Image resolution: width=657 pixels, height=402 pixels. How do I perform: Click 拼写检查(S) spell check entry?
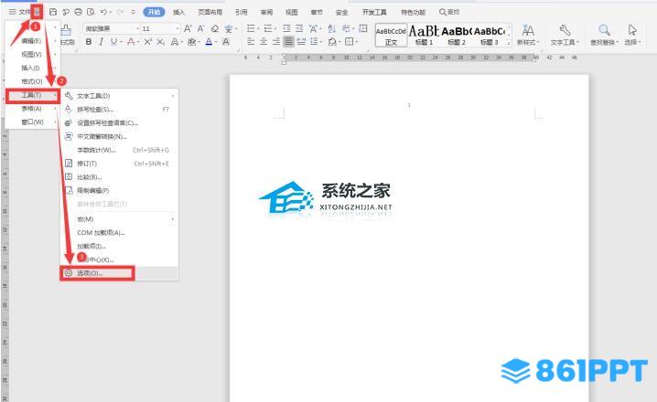[95, 109]
